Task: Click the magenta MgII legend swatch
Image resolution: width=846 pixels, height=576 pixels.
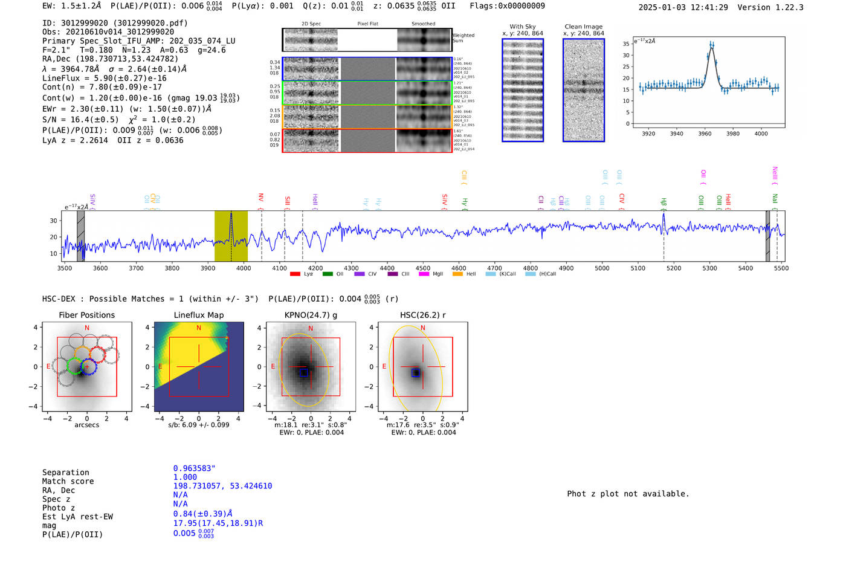Action: point(424,274)
